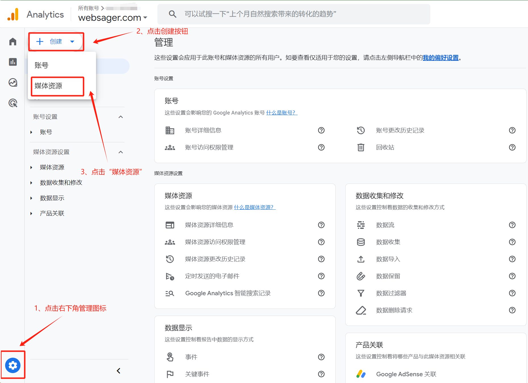Image resolution: width=528 pixels, height=383 pixels.
Task: Open the websager.com account dropdown
Action: (113, 18)
